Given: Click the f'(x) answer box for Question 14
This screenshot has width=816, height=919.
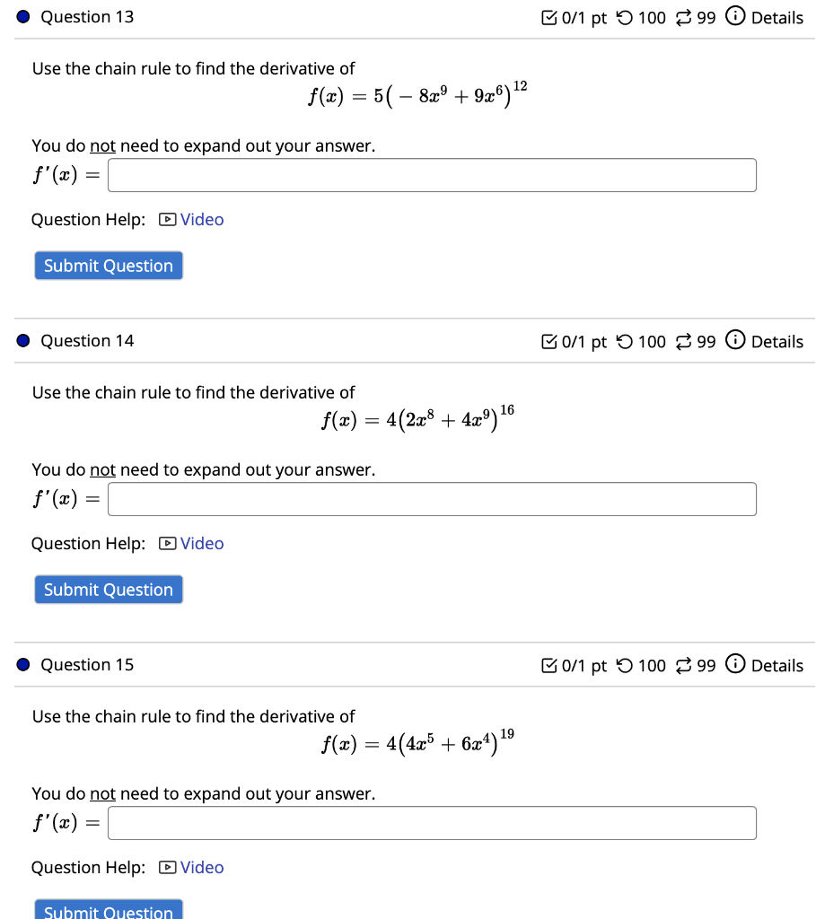Looking at the screenshot, I should pos(431,499).
